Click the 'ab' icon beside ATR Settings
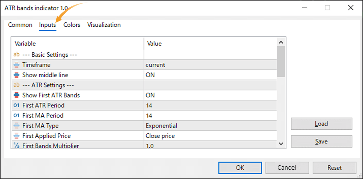363x179 pixels. click(x=16, y=85)
